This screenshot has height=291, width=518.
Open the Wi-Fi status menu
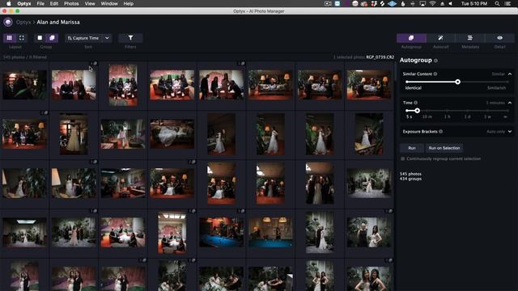[x=432, y=3]
